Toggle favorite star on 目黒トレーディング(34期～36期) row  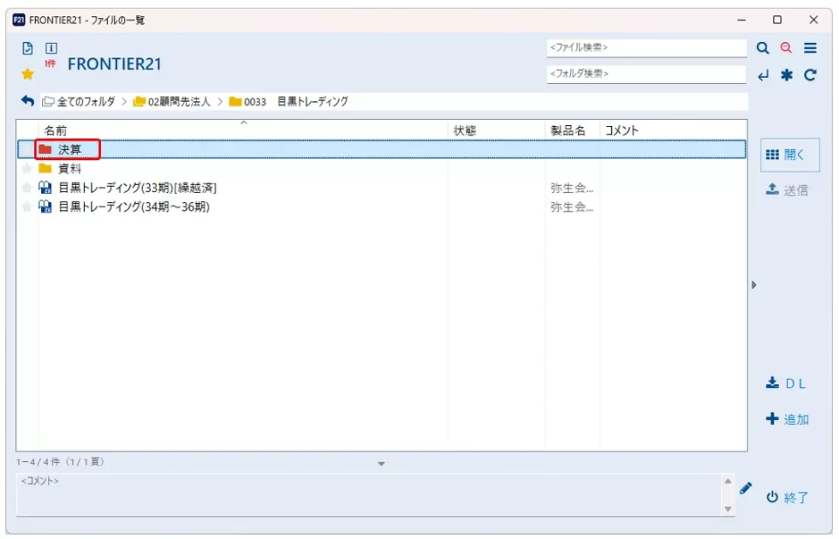[x=27, y=207]
